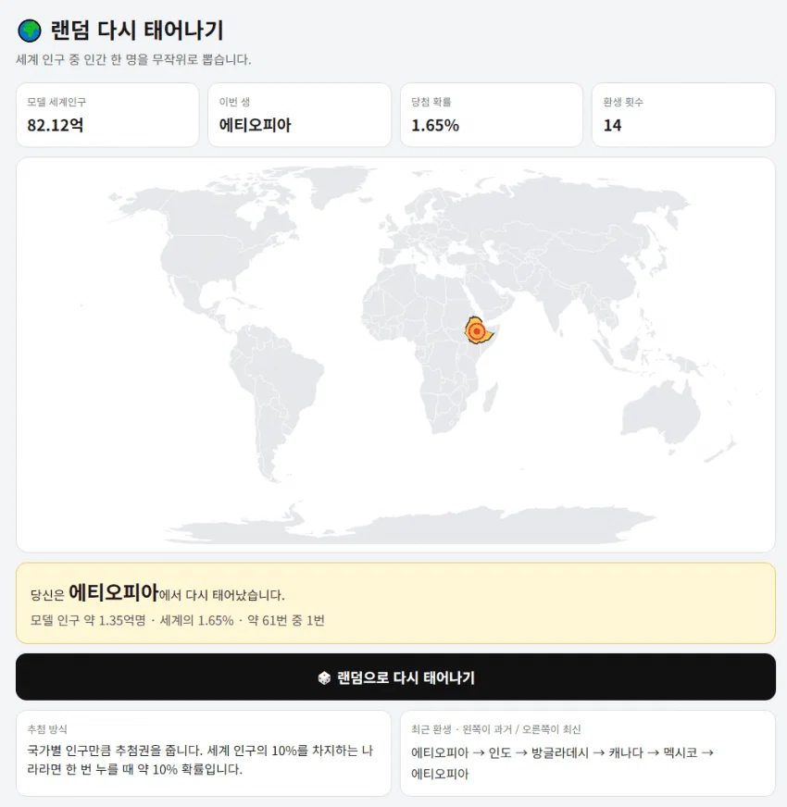Click the 환생 횟수 14 card
This screenshot has height=807, width=787.
click(x=683, y=115)
